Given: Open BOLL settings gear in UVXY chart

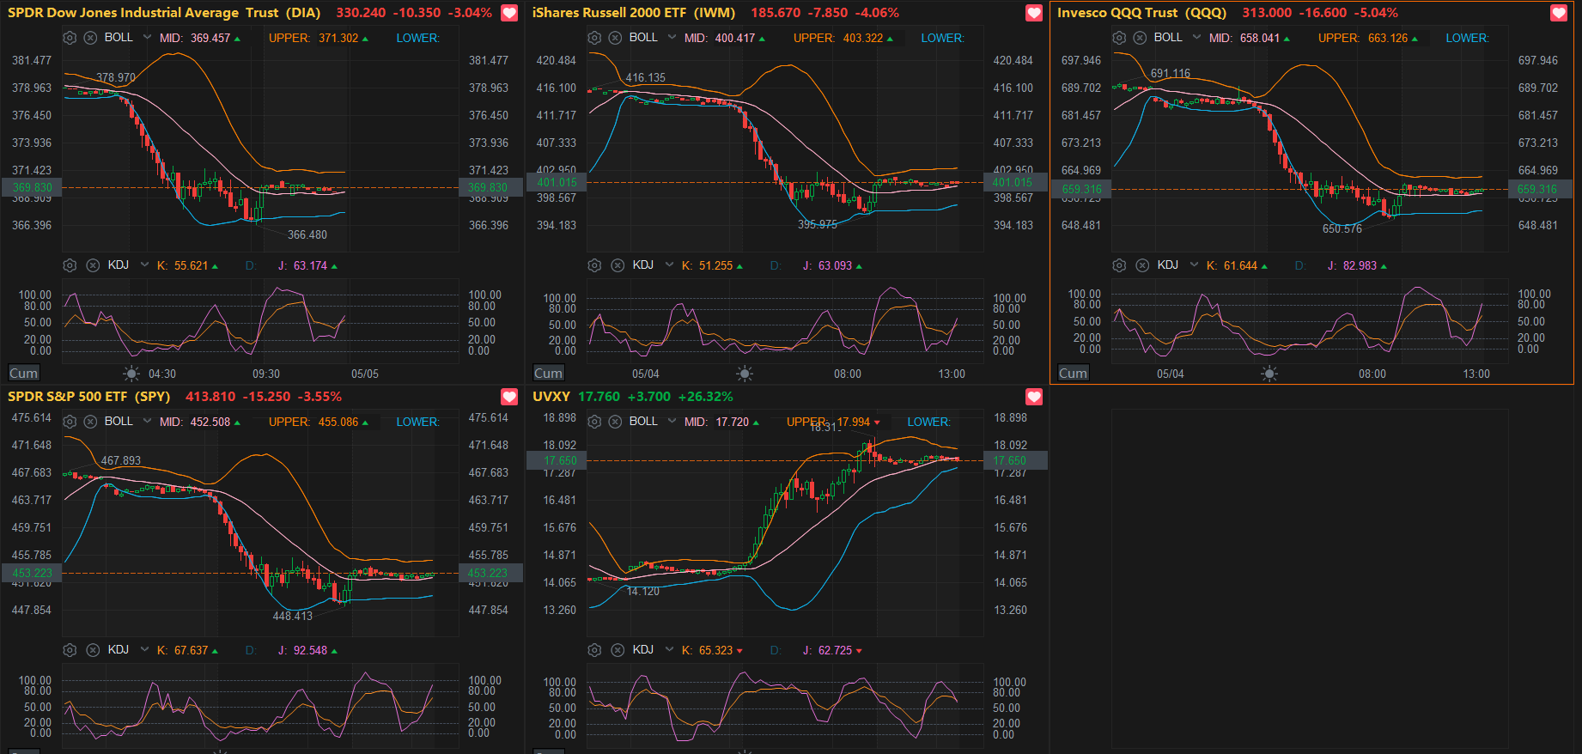Looking at the screenshot, I should (594, 422).
